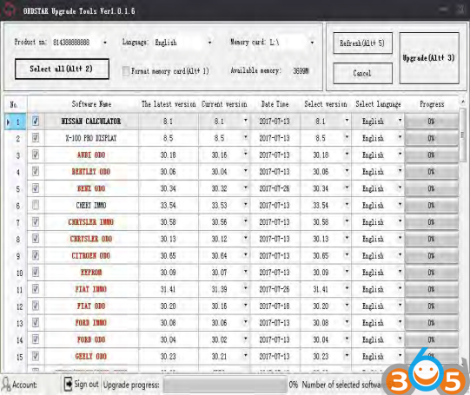Uncheck the CITROEN ODO checkbox
Screen dimensions: 470x395
coord(36,255)
